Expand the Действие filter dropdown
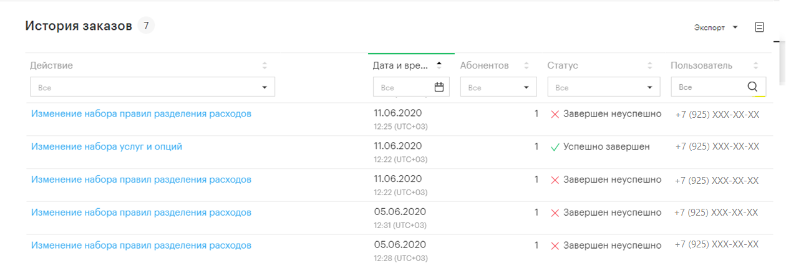Screen dimensions: 786x268 click(x=264, y=88)
